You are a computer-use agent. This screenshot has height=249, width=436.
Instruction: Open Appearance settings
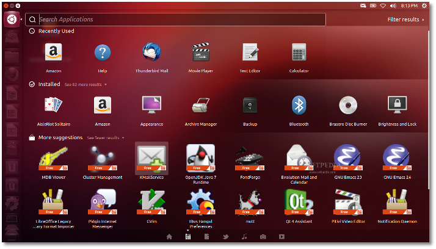151,105
